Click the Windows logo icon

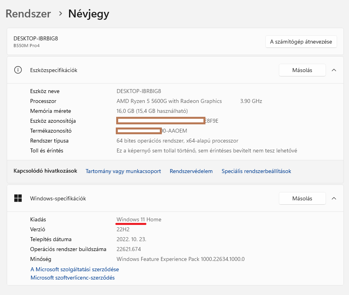[18, 198]
